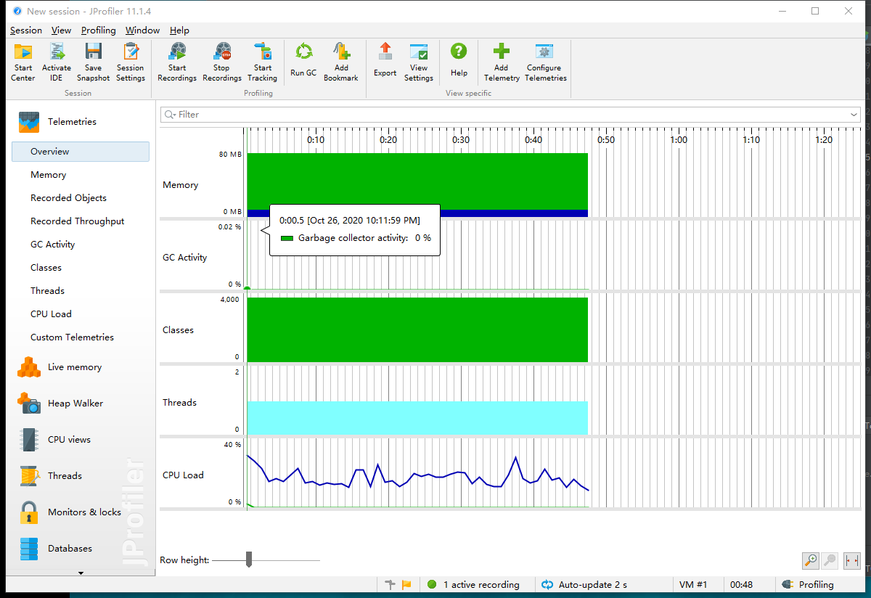This screenshot has height=598, width=871.
Task: Open the Help menu
Action: (x=179, y=30)
